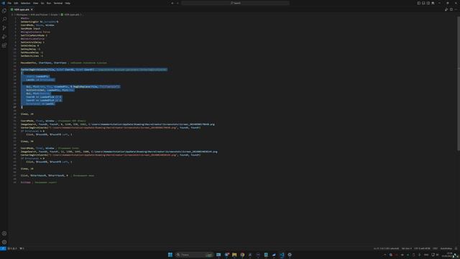Open File Explorer from the taskbar
The image size is (460, 259).
pos(234,255)
